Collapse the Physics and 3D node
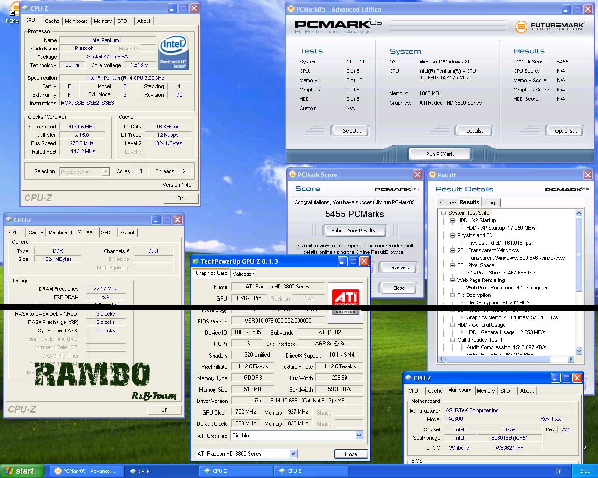 coord(452,235)
